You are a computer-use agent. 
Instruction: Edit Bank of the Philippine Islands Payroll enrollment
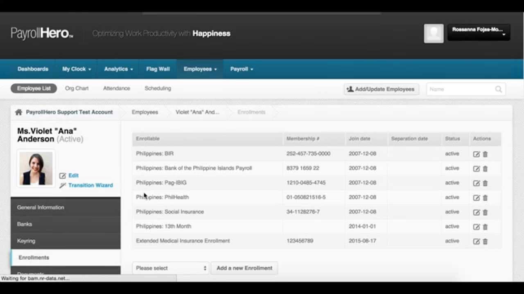coord(477,169)
